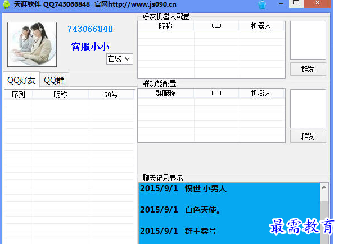
Task: Close the 天涯软件 window
Action: [x=317, y=3]
